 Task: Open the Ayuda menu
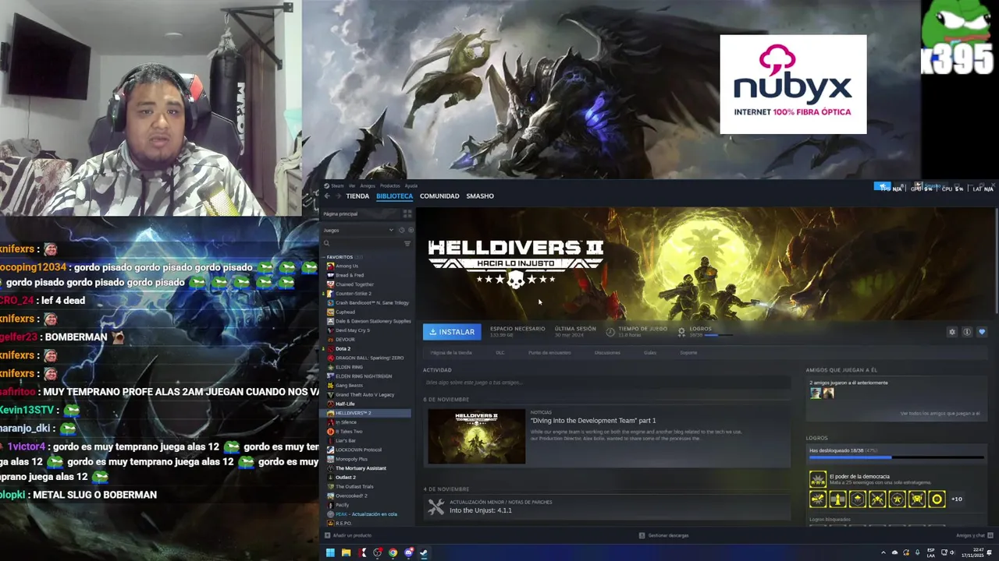click(411, 185)
